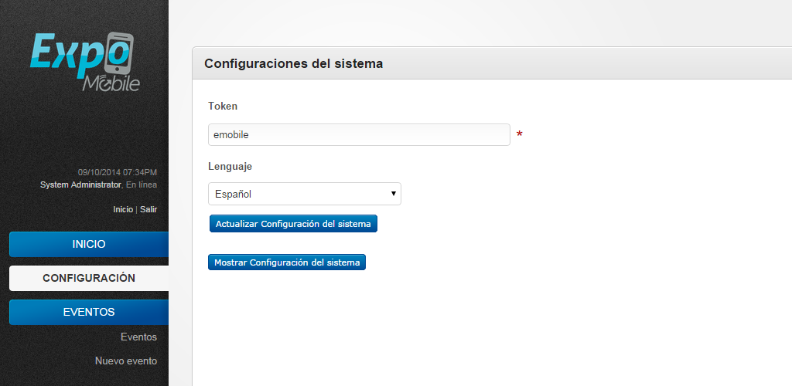The width and height of the screenshot is (792, 386).
Task: Expand the EVENTOS menu section
Action: 88,312
